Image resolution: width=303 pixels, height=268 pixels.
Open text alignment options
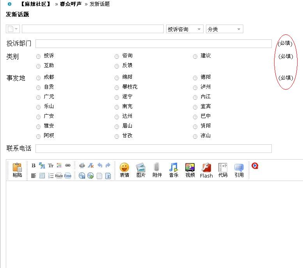(x=34, y=176)
